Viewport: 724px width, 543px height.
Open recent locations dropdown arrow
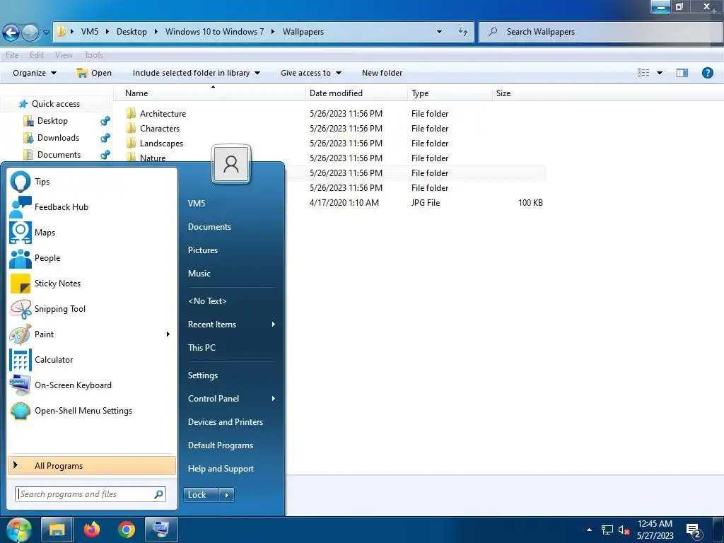pos(46,33)
